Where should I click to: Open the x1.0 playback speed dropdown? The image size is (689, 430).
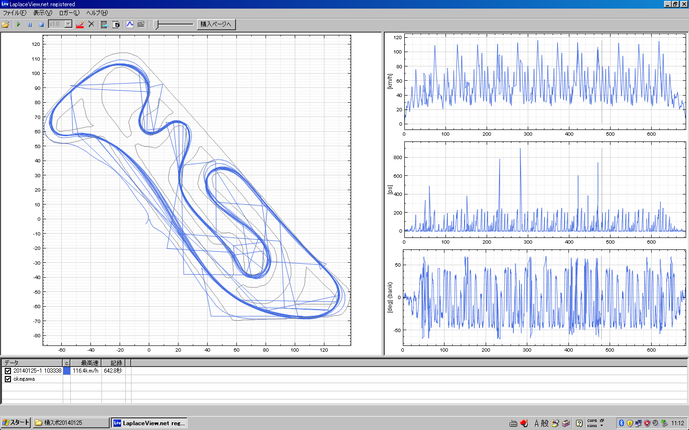point(68,24)
